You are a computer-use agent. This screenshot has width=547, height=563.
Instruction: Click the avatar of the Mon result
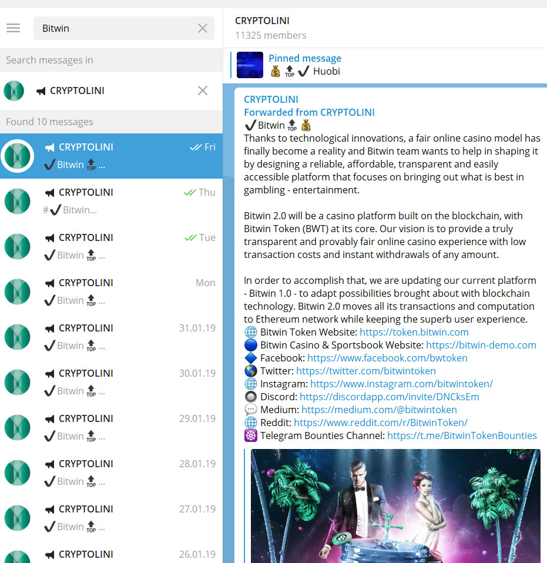pyautogui.click(x=17, y=291)
